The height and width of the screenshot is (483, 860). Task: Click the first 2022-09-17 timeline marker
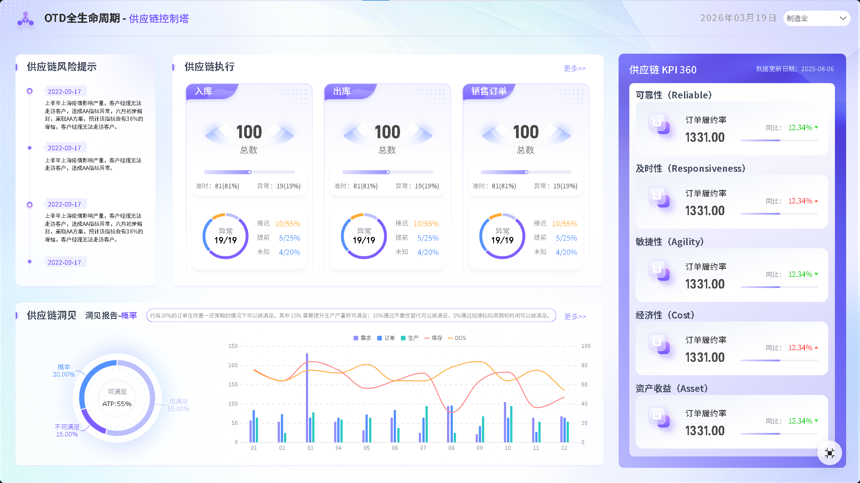click(30, 91)
